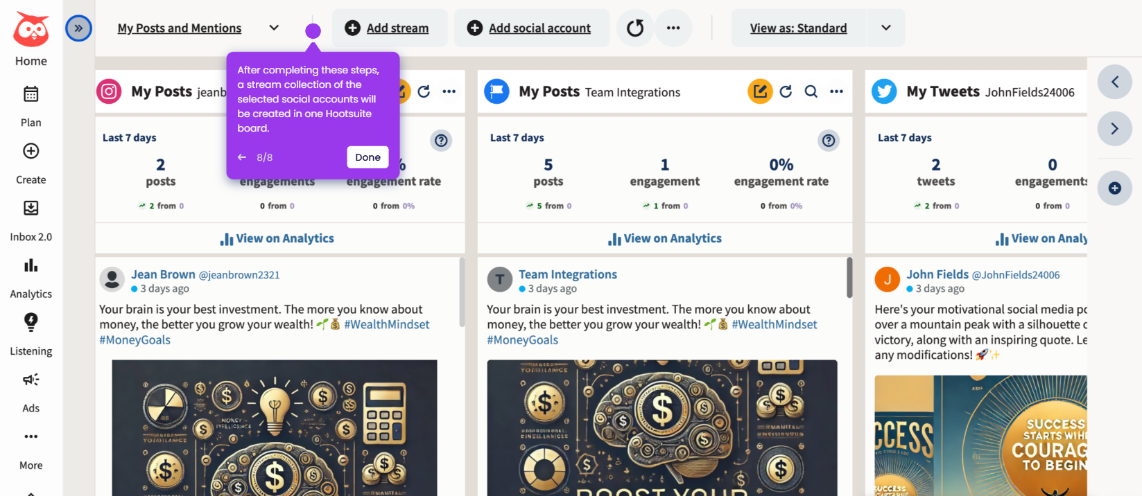Open the Listening lightbulb icon

31,322
